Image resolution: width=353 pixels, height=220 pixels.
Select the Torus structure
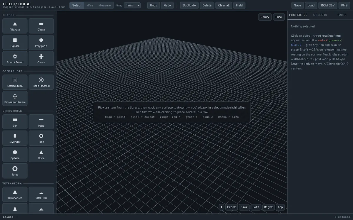[x=15, y=171]
